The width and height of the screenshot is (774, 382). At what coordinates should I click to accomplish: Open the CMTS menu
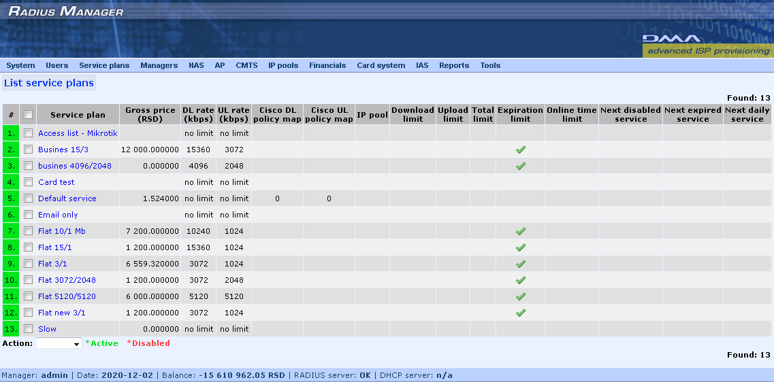click(x=246, y=65)
